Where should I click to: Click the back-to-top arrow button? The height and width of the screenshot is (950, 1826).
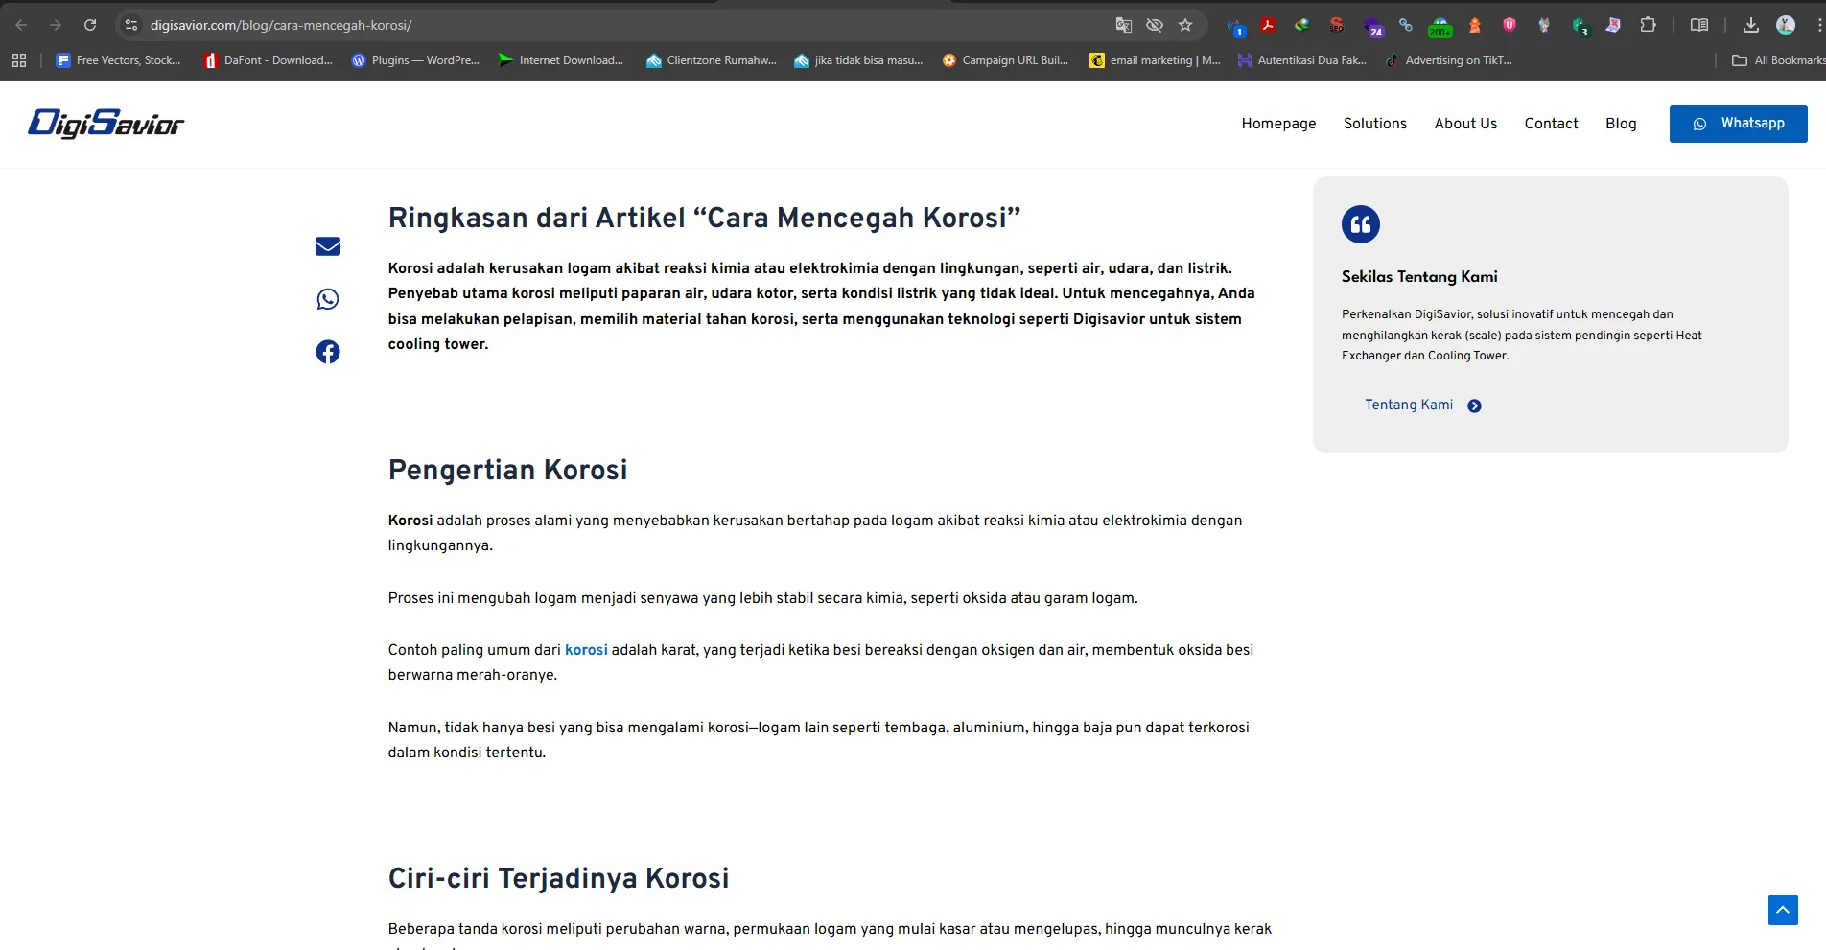click(1781, 910)
